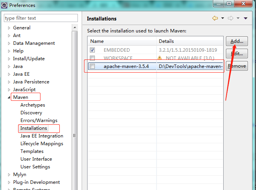Viewport: 256px width, 190px height.
Task: Select Java Persistence tree item
Action: (31, 82)
